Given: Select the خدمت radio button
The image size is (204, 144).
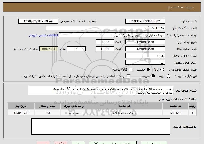Looking at the screenshot, I should (148, 69).
